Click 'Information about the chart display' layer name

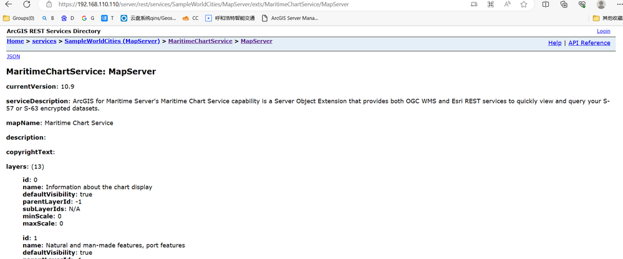tap(99, 187)
